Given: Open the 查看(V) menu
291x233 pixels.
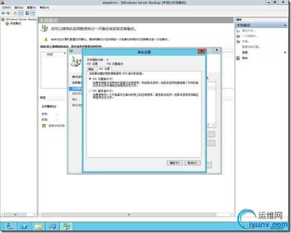Looking at the screenshot, I should click(x=31, y=7).
